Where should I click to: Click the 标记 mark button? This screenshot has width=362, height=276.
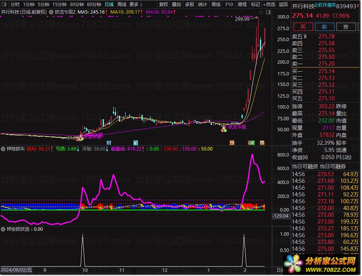(x=256, y=4)
